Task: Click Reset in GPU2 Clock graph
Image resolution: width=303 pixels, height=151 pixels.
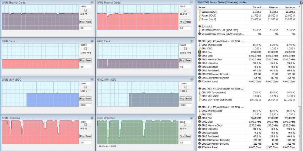Action: pos(188,60)
